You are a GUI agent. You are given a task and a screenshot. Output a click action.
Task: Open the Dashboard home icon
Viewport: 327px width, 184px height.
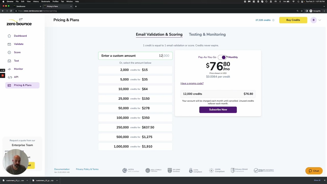tap(9, 36)
